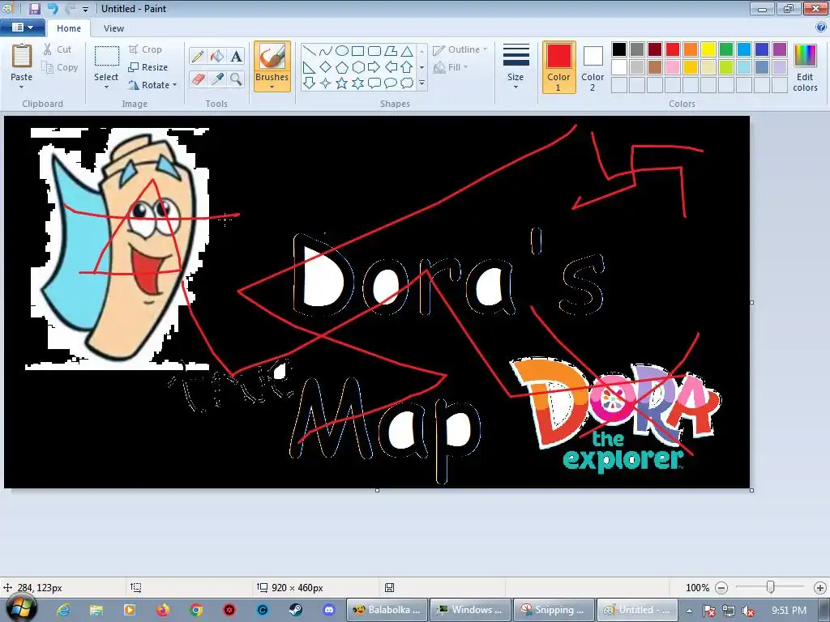The height and width of the screenshot is (622, 830).
Task: Expand the shapes gallery more arrow
Action: [421, 83]
